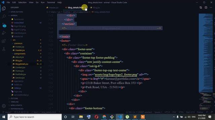This screenshot has width=215, height=120.
Task: Expand the NPM SCRIPTS section
Action: 16,105
